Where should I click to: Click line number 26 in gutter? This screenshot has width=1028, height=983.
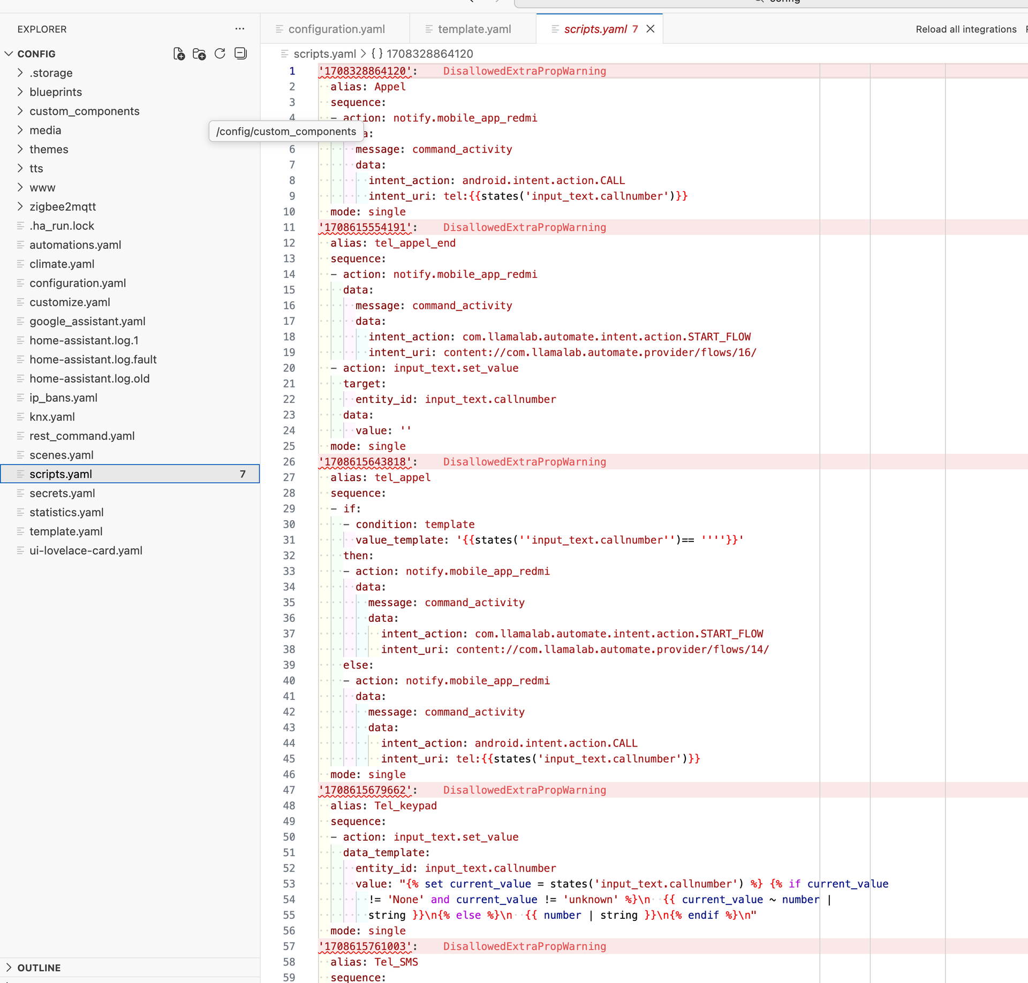pos(289,462)
